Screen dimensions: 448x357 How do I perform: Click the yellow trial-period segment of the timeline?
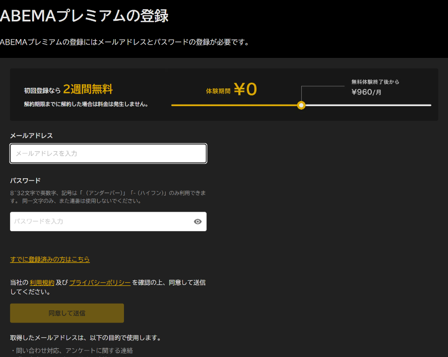(x=234, y=105)
